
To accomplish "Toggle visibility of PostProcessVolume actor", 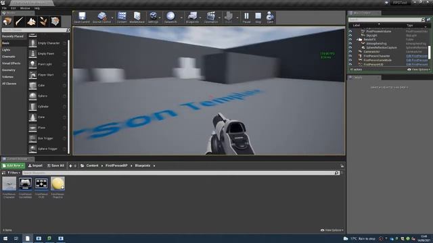I will coord(350,32).
